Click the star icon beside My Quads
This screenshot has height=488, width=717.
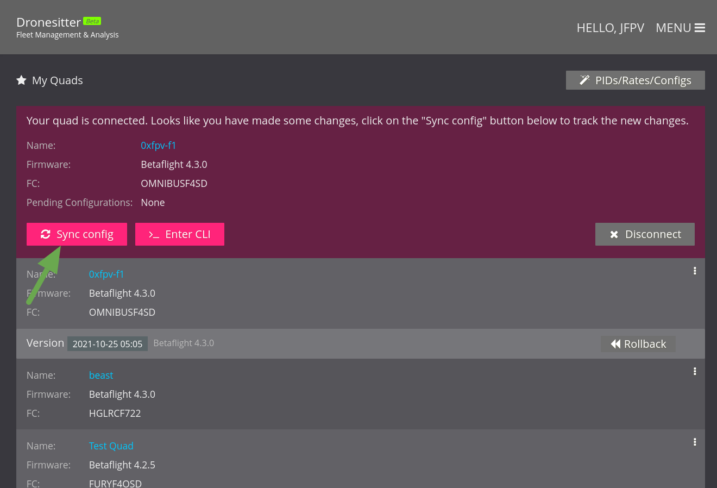[x=21, y=80]
